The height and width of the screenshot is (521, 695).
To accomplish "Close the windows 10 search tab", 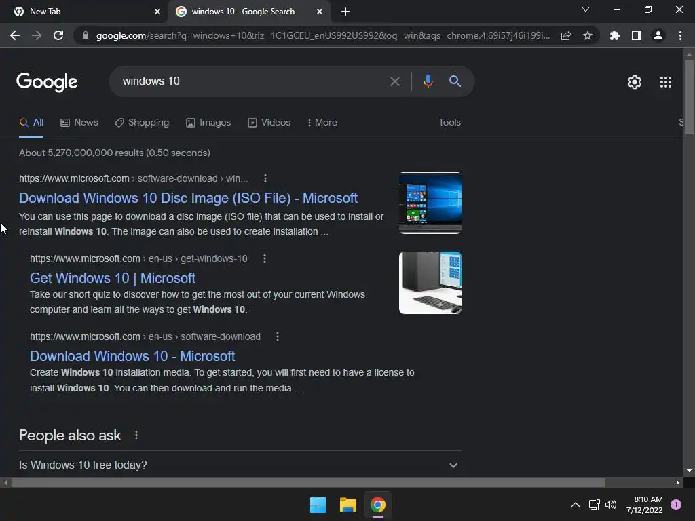I will point(320,12).
